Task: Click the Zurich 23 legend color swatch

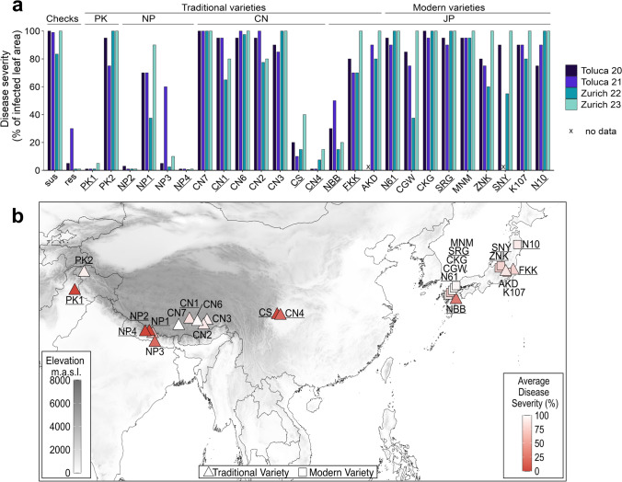Action: (571, 105)
